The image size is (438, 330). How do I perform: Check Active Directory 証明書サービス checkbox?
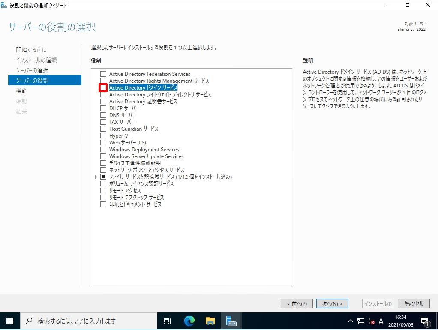coord(103,101)
